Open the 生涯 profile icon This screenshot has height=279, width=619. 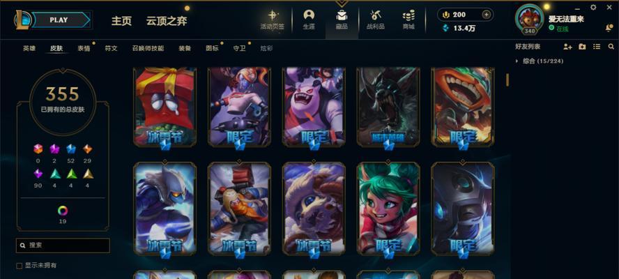coord(309,19)
